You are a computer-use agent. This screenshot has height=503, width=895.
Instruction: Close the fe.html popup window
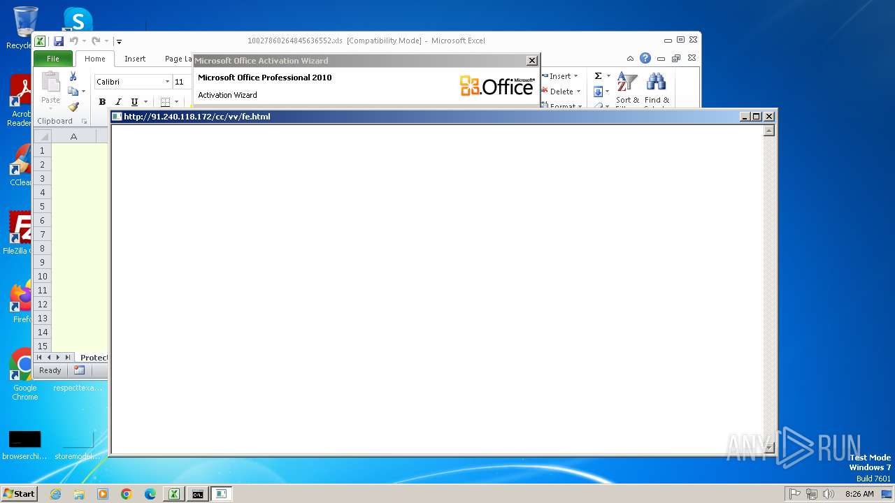[x=769, y=117]
